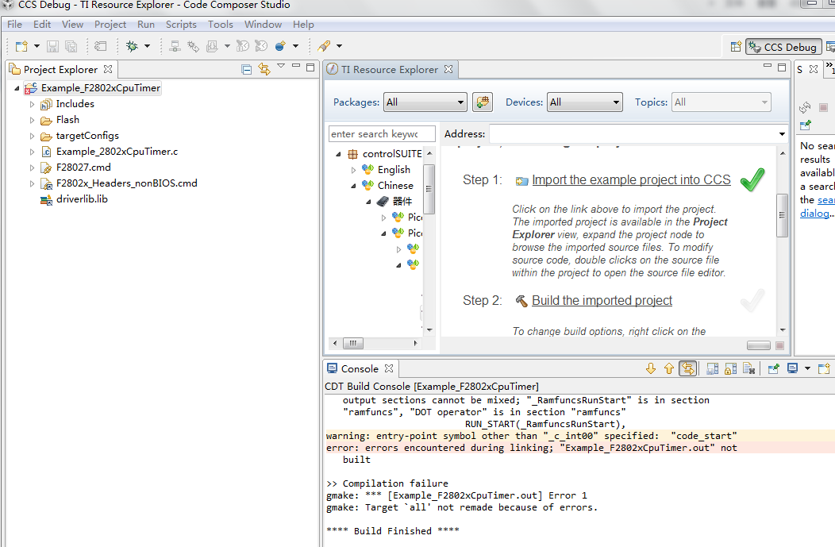Click Previous Error up arrow in Console
This screenshot has height=547, width=835.
click(668, 368)
